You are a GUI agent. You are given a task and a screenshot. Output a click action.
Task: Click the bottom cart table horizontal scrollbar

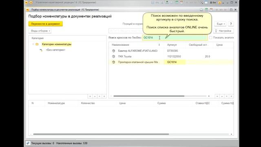101,134
